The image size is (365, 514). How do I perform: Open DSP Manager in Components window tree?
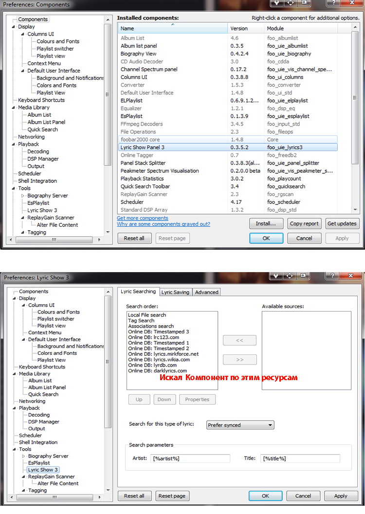click(43, 159)
